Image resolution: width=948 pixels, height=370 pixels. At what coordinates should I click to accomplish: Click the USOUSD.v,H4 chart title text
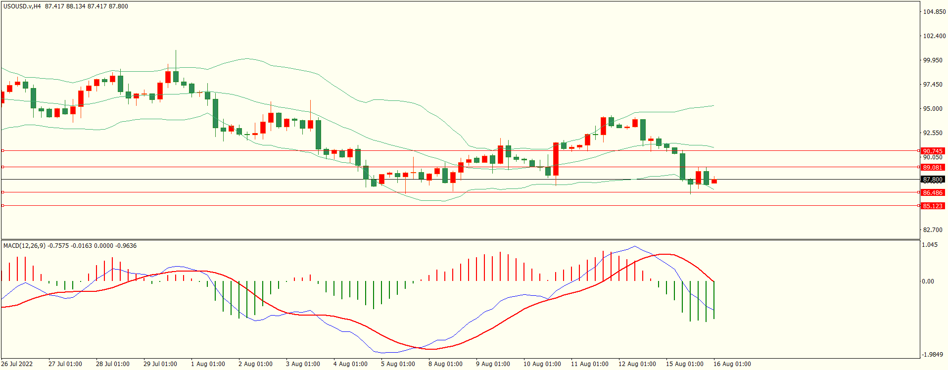click(22, 6)
